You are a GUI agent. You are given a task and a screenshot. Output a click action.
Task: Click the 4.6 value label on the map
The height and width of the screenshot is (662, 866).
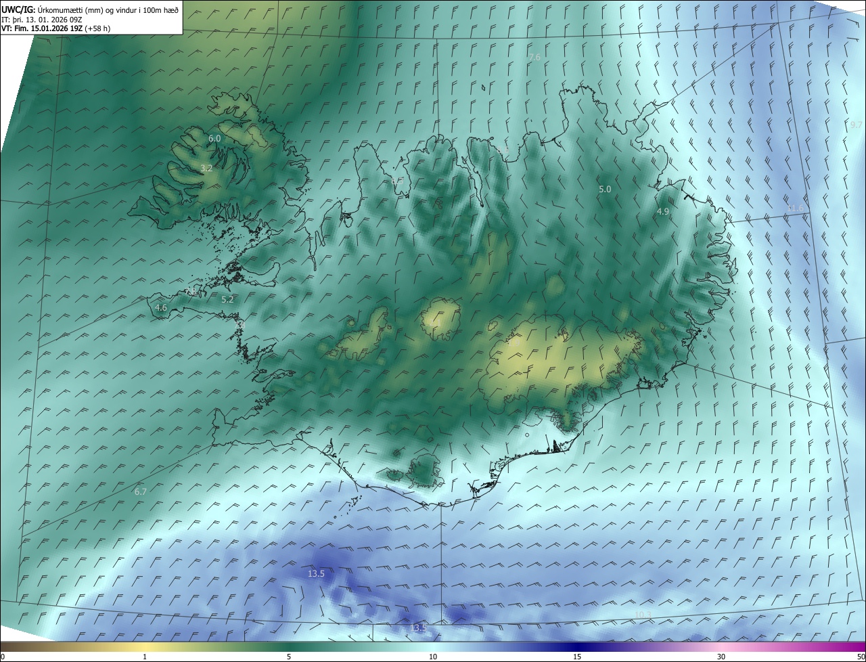pyautogui.click(x=161, y=307)
